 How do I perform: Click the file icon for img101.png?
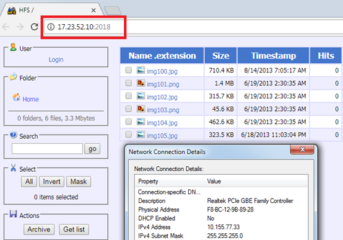pos(141,83)
